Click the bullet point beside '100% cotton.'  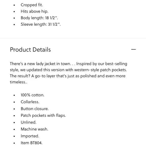tap(14, 95)
